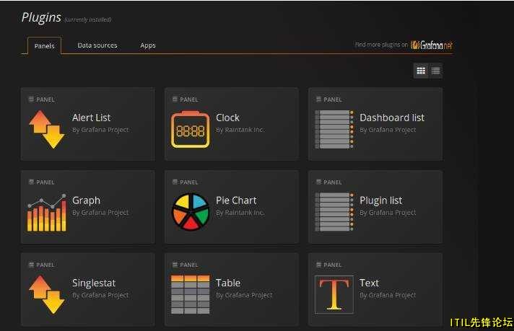
Task: Click PANEL label on Singlestat card
Action: (45, 265)
